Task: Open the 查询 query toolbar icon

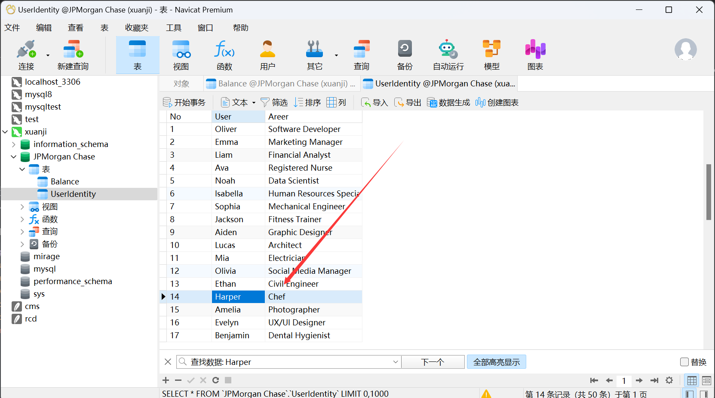Action: [362, 55]
